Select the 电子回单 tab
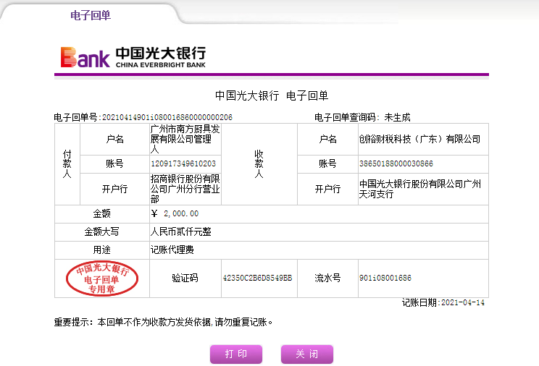Screen dimensions: 539x366 tap(91, 15)
